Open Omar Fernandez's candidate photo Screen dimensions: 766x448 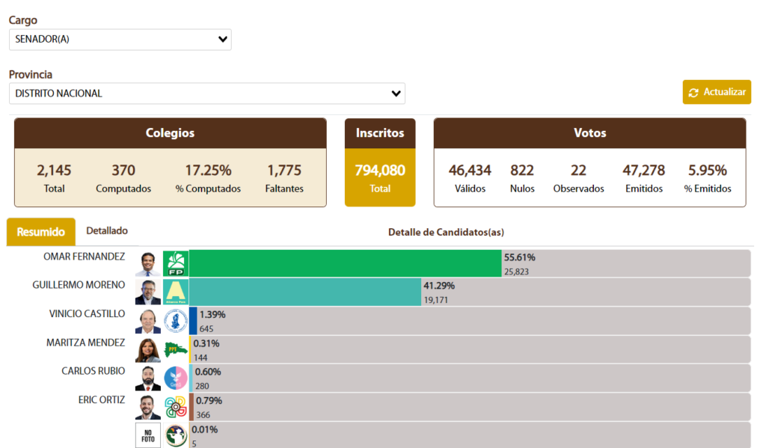click(148, 264)
